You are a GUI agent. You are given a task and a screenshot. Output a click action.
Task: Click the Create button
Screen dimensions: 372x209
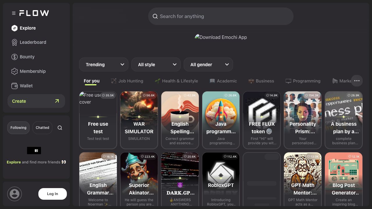(x=36, y=101)
